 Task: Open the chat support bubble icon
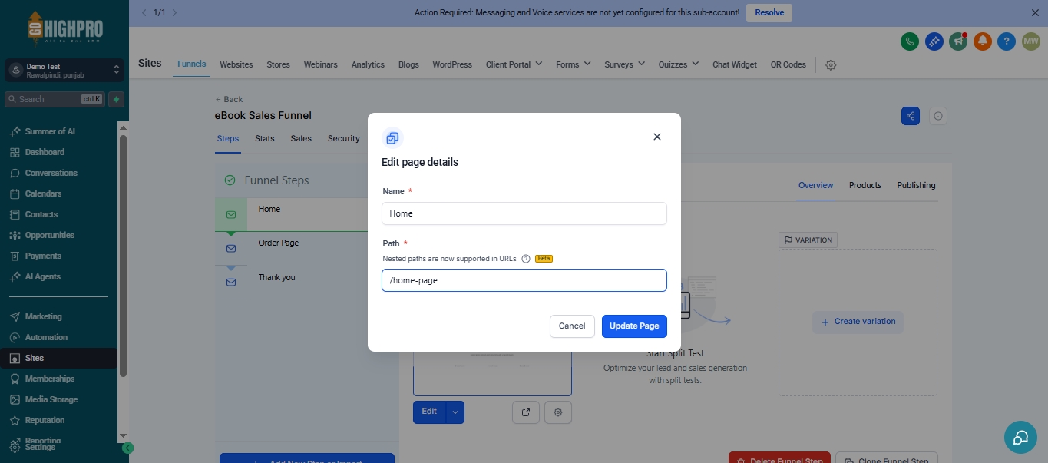(x=1020, y=437)
